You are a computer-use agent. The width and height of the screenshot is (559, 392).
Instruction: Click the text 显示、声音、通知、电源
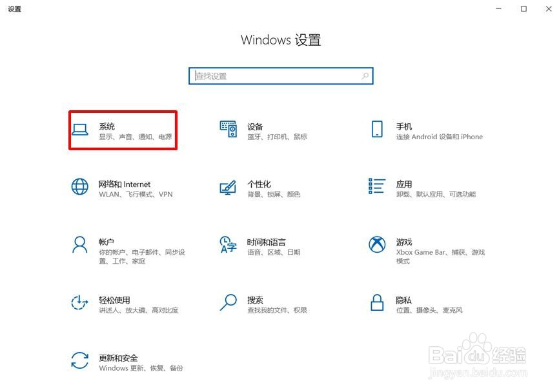pos(136,137)
